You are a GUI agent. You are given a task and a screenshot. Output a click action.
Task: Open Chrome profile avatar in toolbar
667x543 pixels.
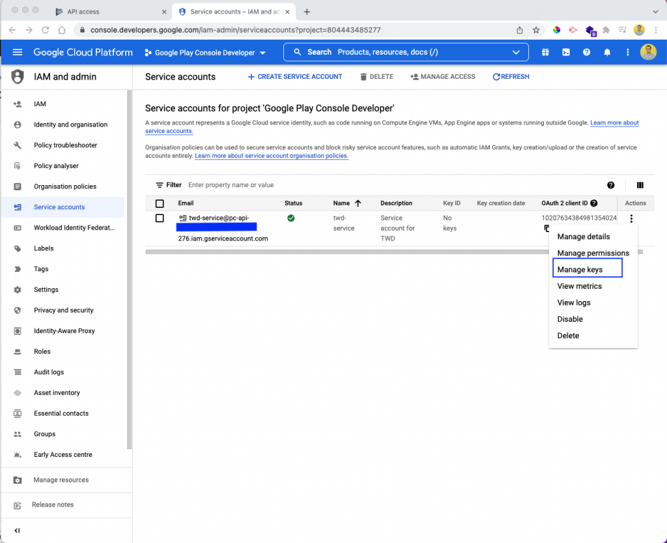pyautogui.click(x=639, y=30)
